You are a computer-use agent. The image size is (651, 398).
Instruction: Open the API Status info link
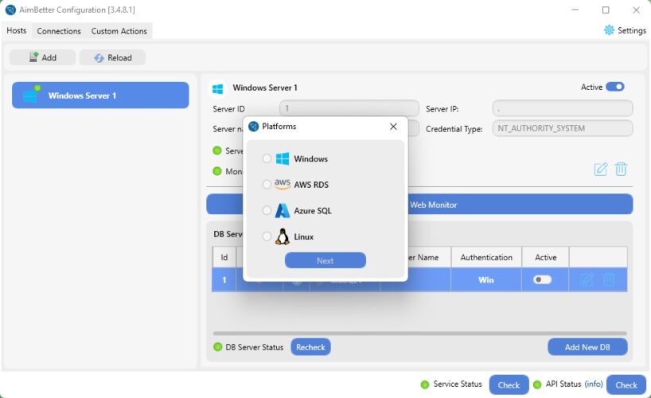tap(593, 384)
